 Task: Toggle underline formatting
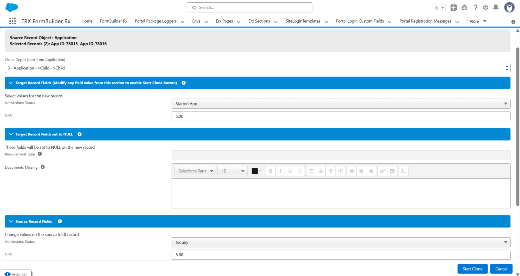(290, 171)
